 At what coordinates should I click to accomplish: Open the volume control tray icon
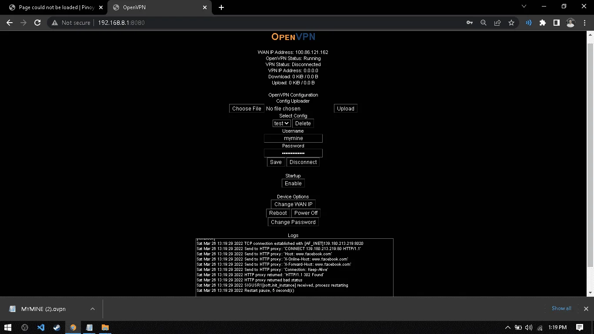point(529,327)
